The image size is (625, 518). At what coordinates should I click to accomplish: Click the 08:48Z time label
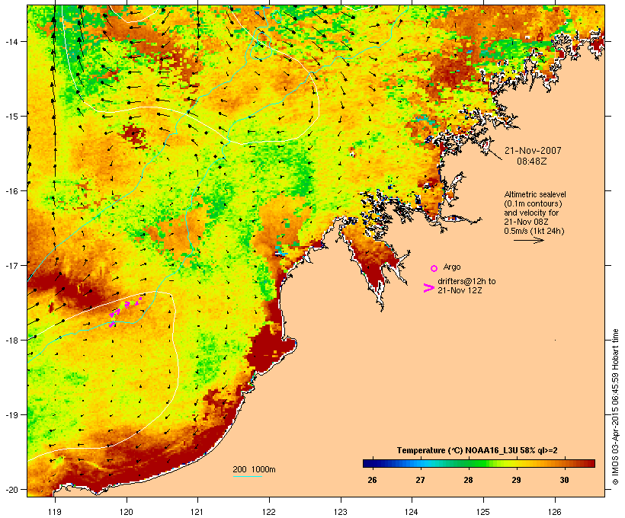click(532, 161)
